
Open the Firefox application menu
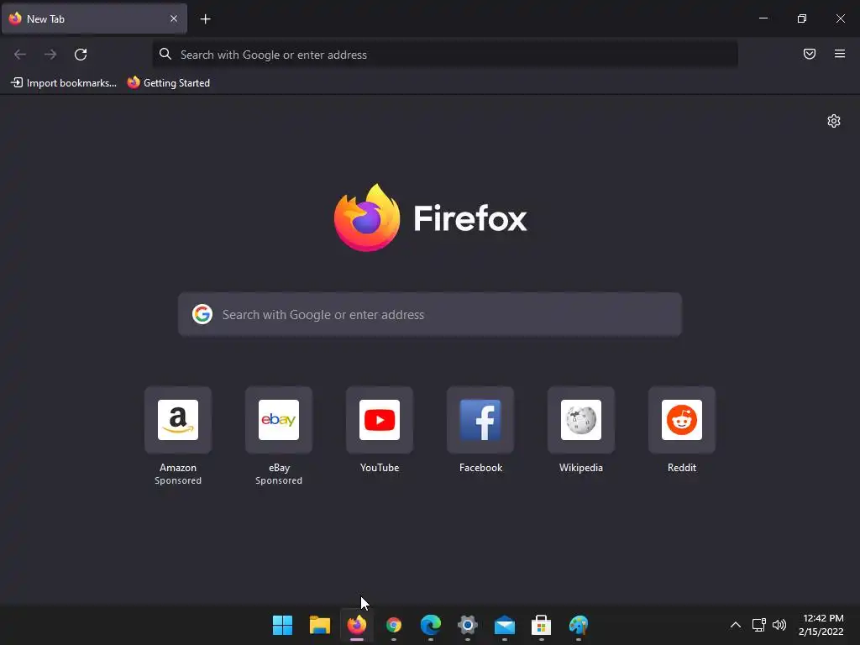coord(840,54)
